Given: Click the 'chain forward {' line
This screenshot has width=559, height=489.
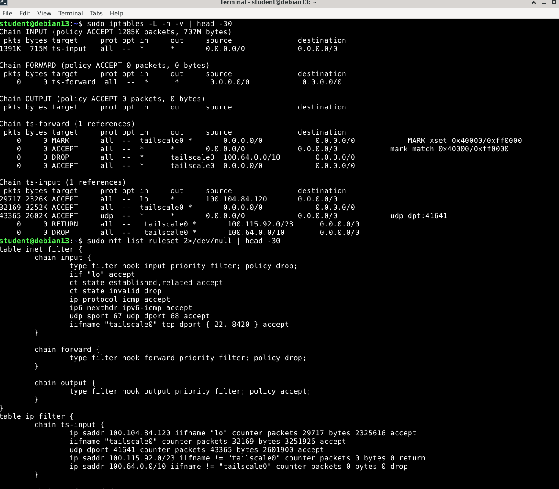Looking at the screenshot, I should coord(67,350).
